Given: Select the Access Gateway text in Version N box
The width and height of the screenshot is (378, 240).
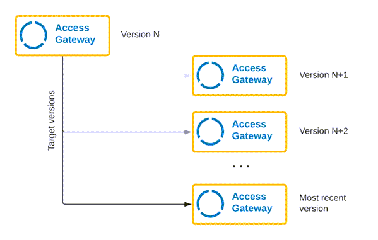Looking at the screenshot, I should click(75, 34).
